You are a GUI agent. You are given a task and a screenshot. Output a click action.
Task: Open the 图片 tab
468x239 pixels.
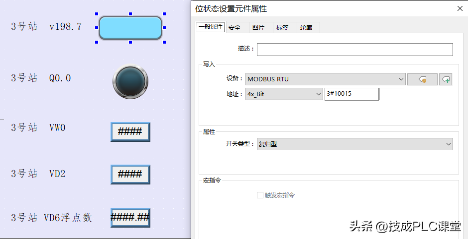tap(258, 28)
